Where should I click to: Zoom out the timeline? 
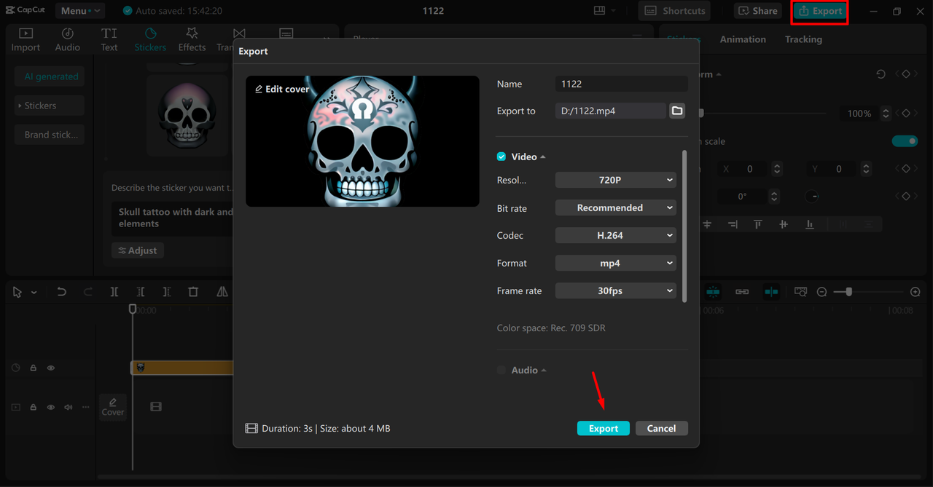tap(821, 292)
